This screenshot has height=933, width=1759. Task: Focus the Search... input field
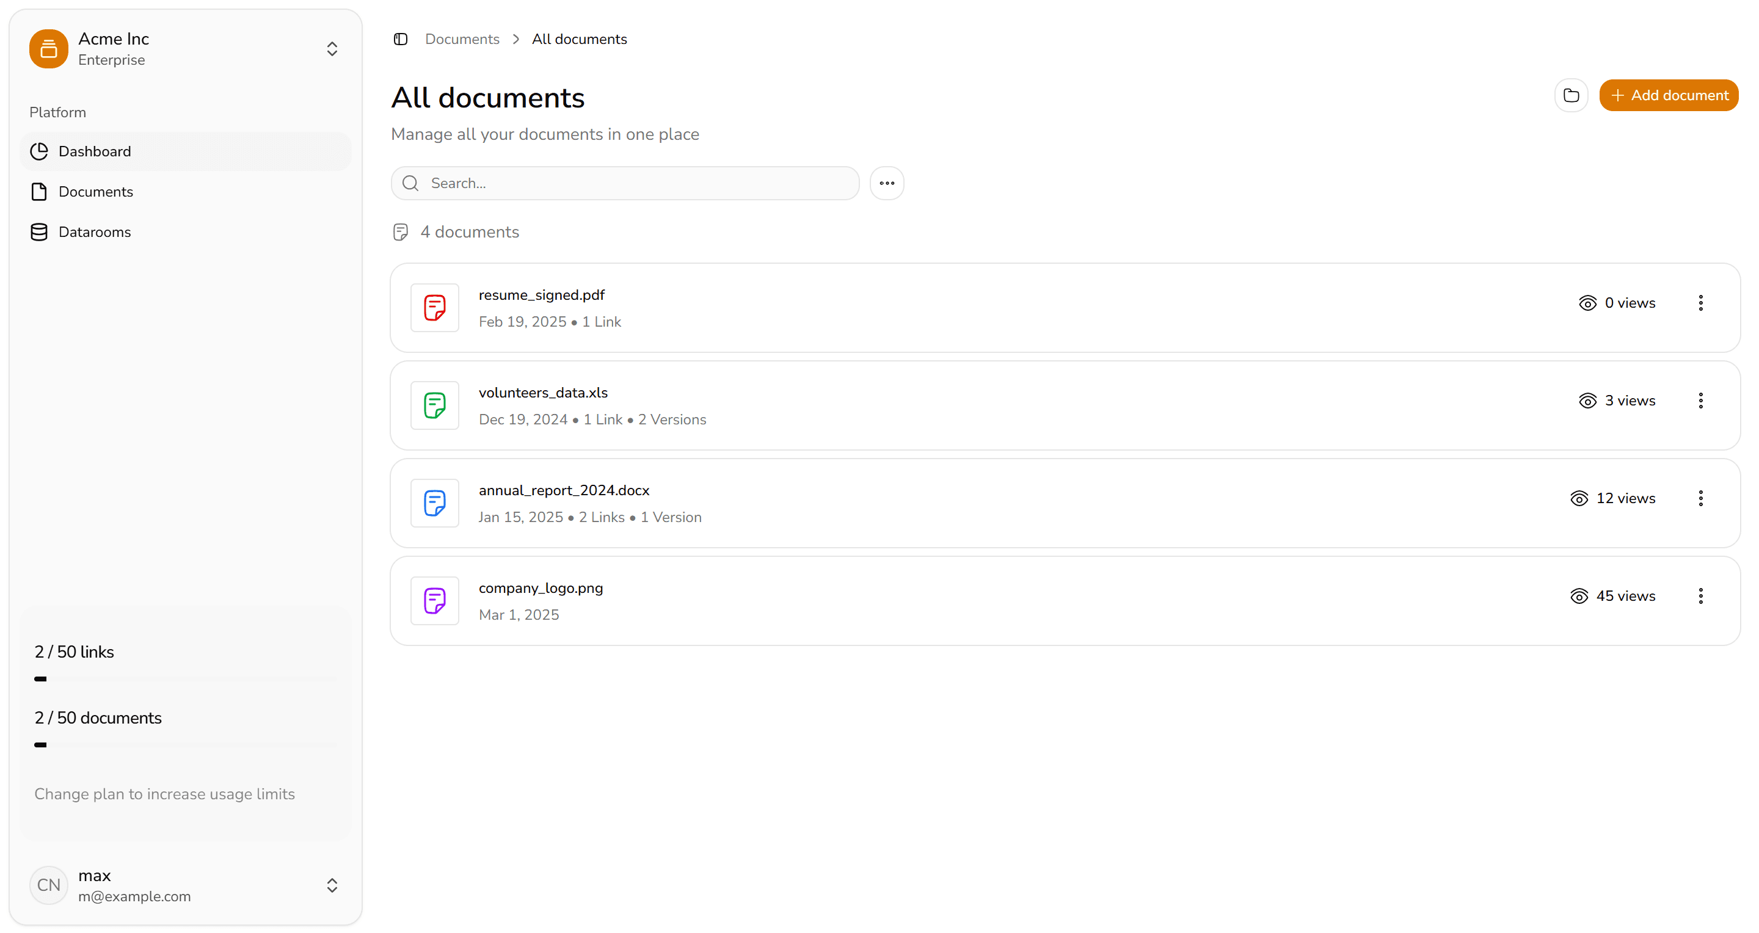click(x=625, y=183)
